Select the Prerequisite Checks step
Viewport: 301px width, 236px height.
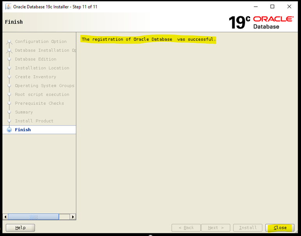click(x=39, y=103)
